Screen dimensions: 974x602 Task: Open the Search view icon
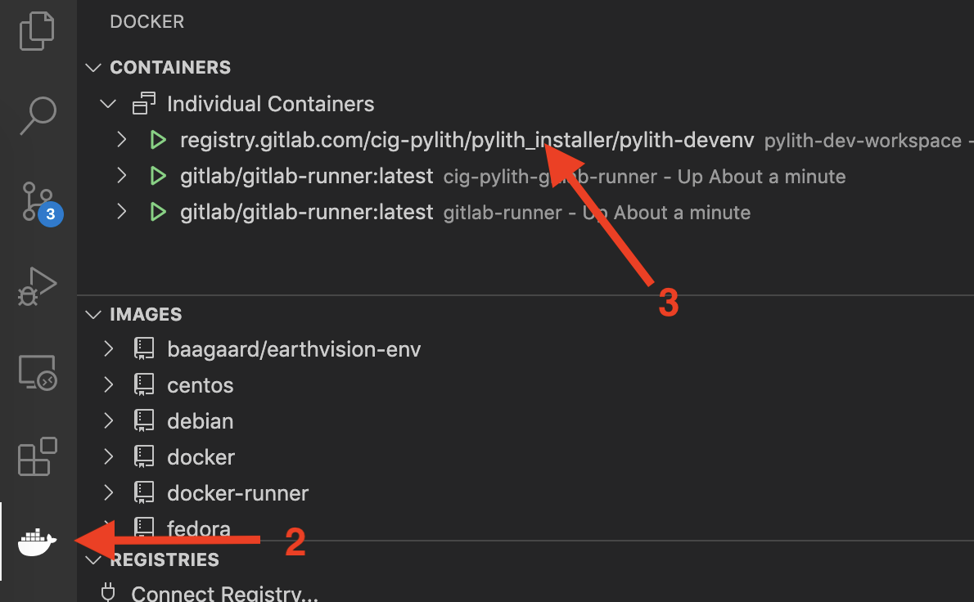pos(38,115)
